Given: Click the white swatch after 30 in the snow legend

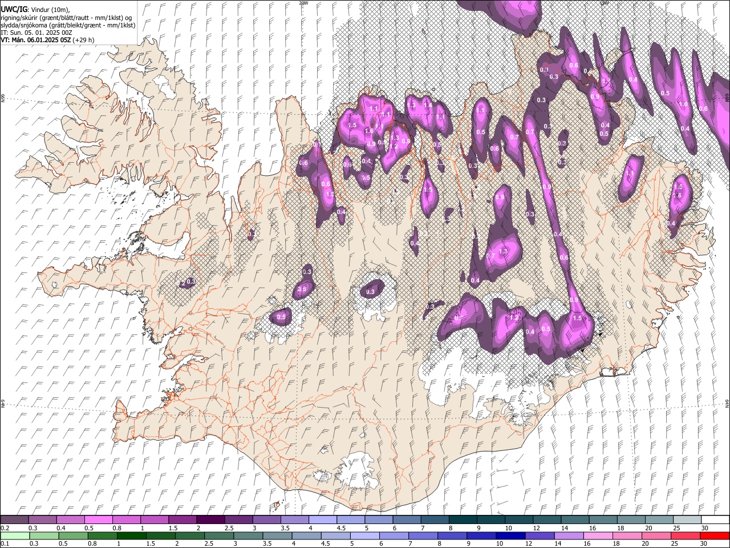Looking at the screenshot, I should (x=715, y=519).
